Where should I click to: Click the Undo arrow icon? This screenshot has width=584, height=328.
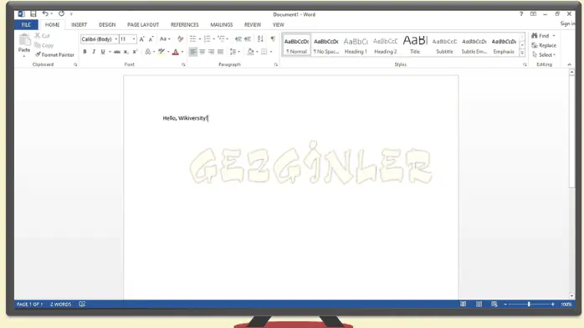pyautogui.click(x=45, y=13)
